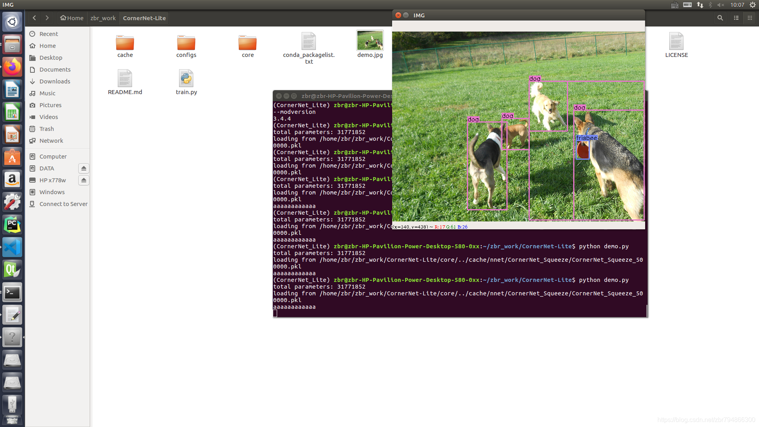Click Connect to Server in the sidebar
Screen dimensions: 759x427
click(63, 204)
